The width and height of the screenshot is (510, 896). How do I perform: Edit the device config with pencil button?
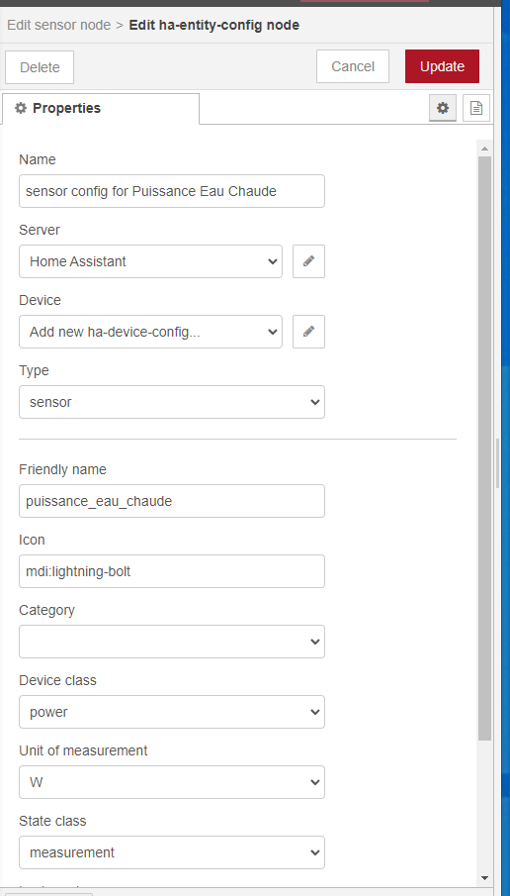point(308,332)
